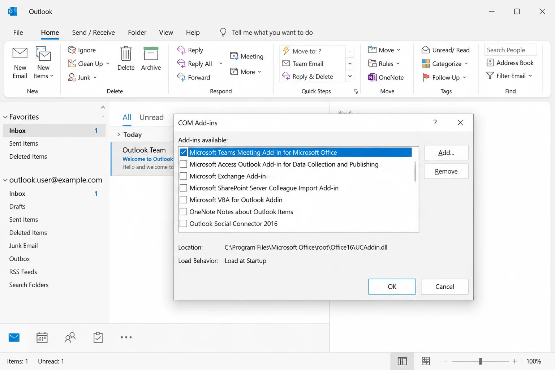The image size is (555, 370).
Task: Zoom out with the minus button
Action: 446,361
